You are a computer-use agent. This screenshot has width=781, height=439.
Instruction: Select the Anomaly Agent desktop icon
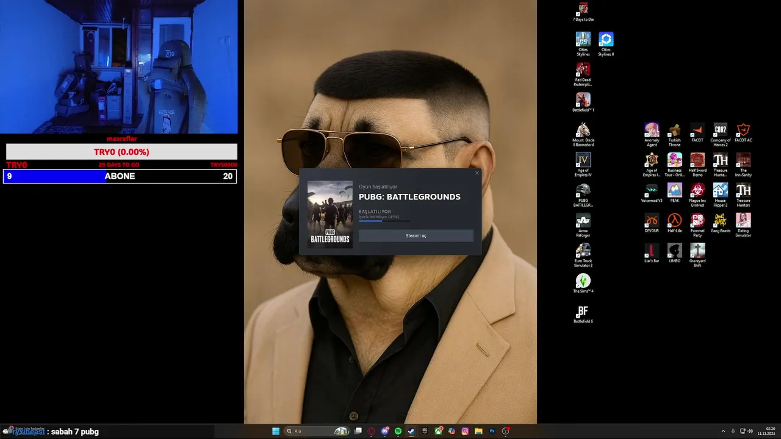(x=652, y=135)
